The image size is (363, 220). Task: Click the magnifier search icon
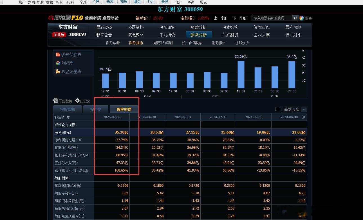point(295,18)
